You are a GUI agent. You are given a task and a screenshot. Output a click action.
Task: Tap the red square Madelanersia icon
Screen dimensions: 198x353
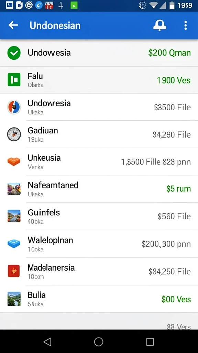[x=14, y=271]
